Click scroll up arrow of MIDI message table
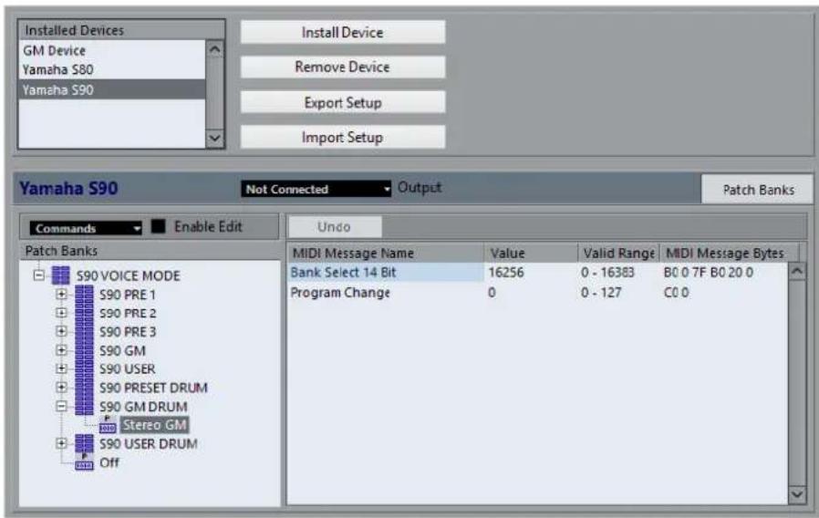819x518 pixels. pyautogui.click(x=796, y=272)
